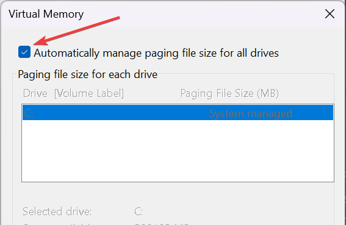Viewport: 346px width, 225px height.
Task: Click the C: letter in the blue row
Action: tap(29, 113)
